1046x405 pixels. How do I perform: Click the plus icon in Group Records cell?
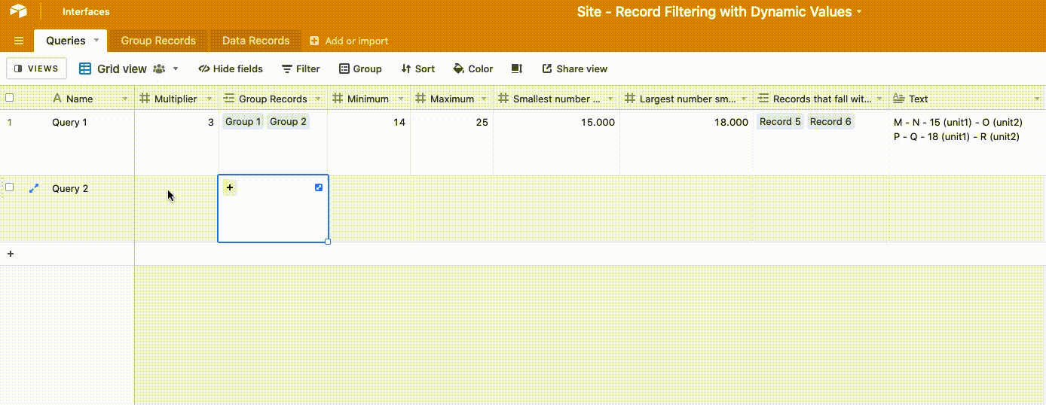230,187
